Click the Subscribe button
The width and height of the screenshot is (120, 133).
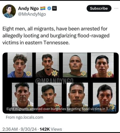pyautogui.click(x=99, y=8)
